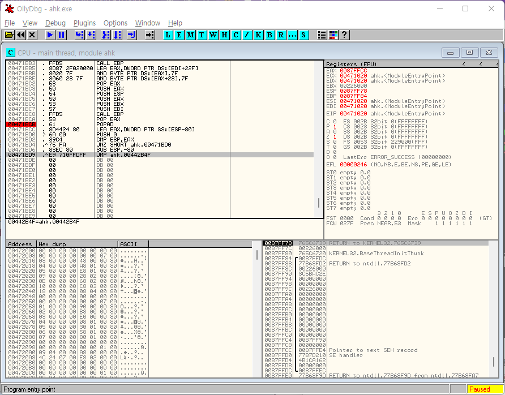Click the Help question mark toolbar icon

344,35
